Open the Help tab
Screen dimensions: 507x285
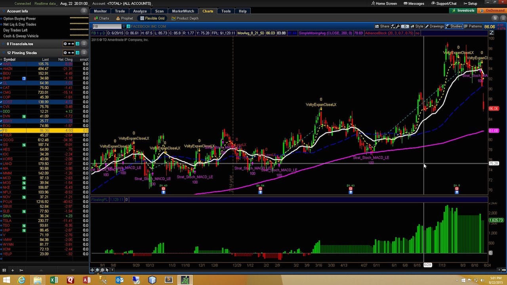click(x=242, y=11)
